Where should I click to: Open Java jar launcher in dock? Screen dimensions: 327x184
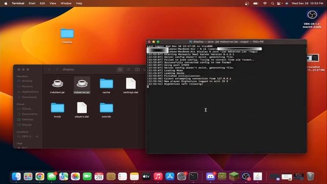[x=258, y=176]
